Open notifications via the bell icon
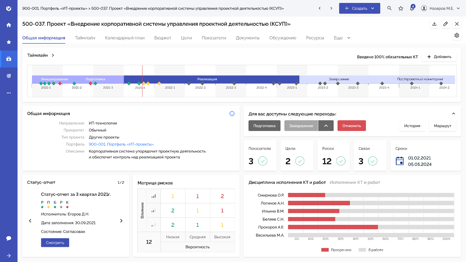This screenshot has width=466, height=262. point(412,8)
